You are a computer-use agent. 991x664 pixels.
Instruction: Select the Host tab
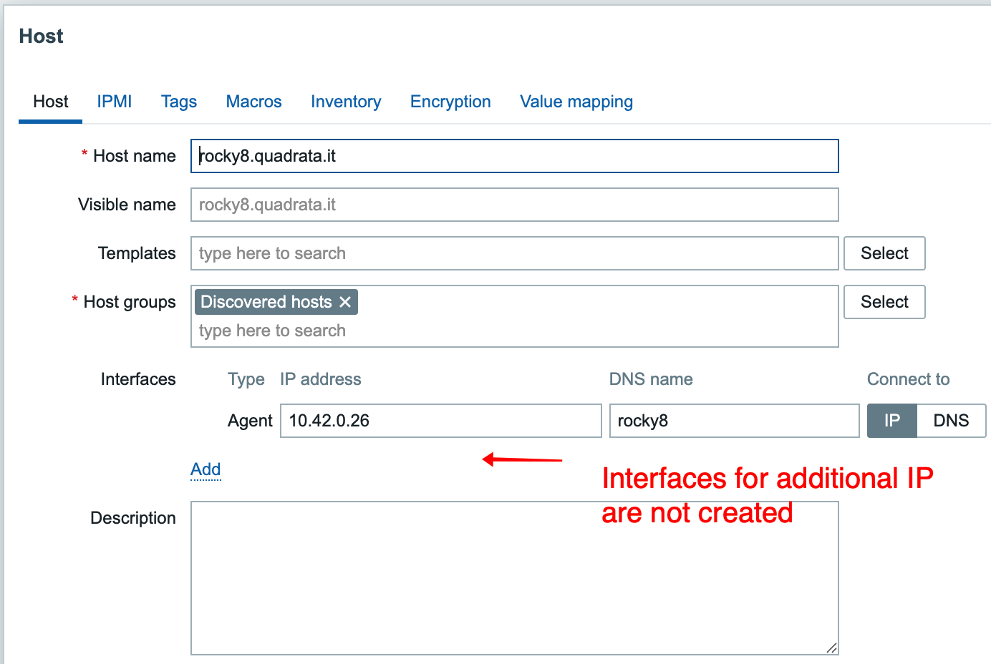pos(51,102)
